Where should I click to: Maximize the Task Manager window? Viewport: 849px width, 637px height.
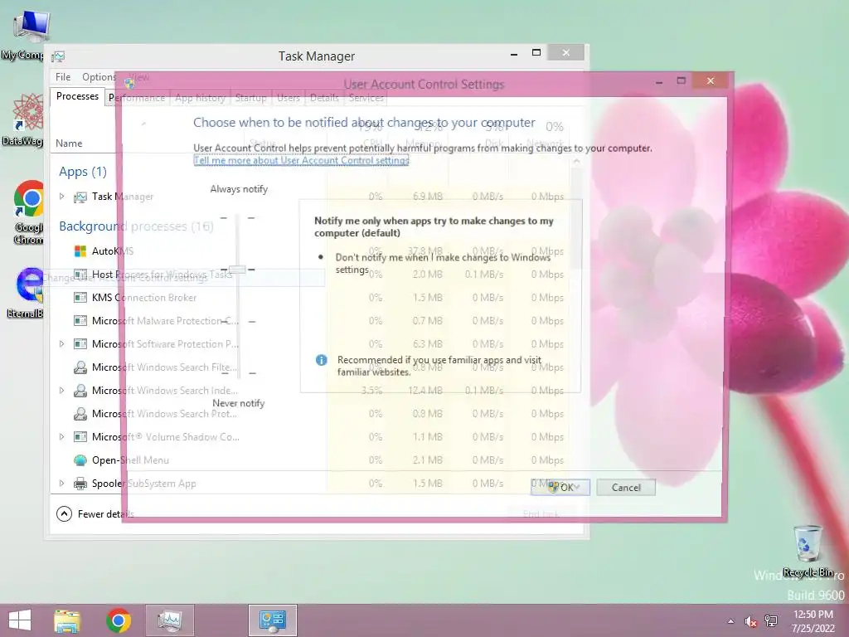point(536,52)
